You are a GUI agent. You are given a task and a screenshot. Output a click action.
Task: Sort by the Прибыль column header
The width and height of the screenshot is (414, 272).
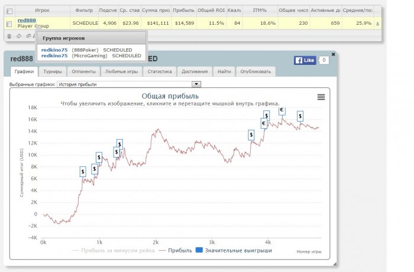pos(183,10)
